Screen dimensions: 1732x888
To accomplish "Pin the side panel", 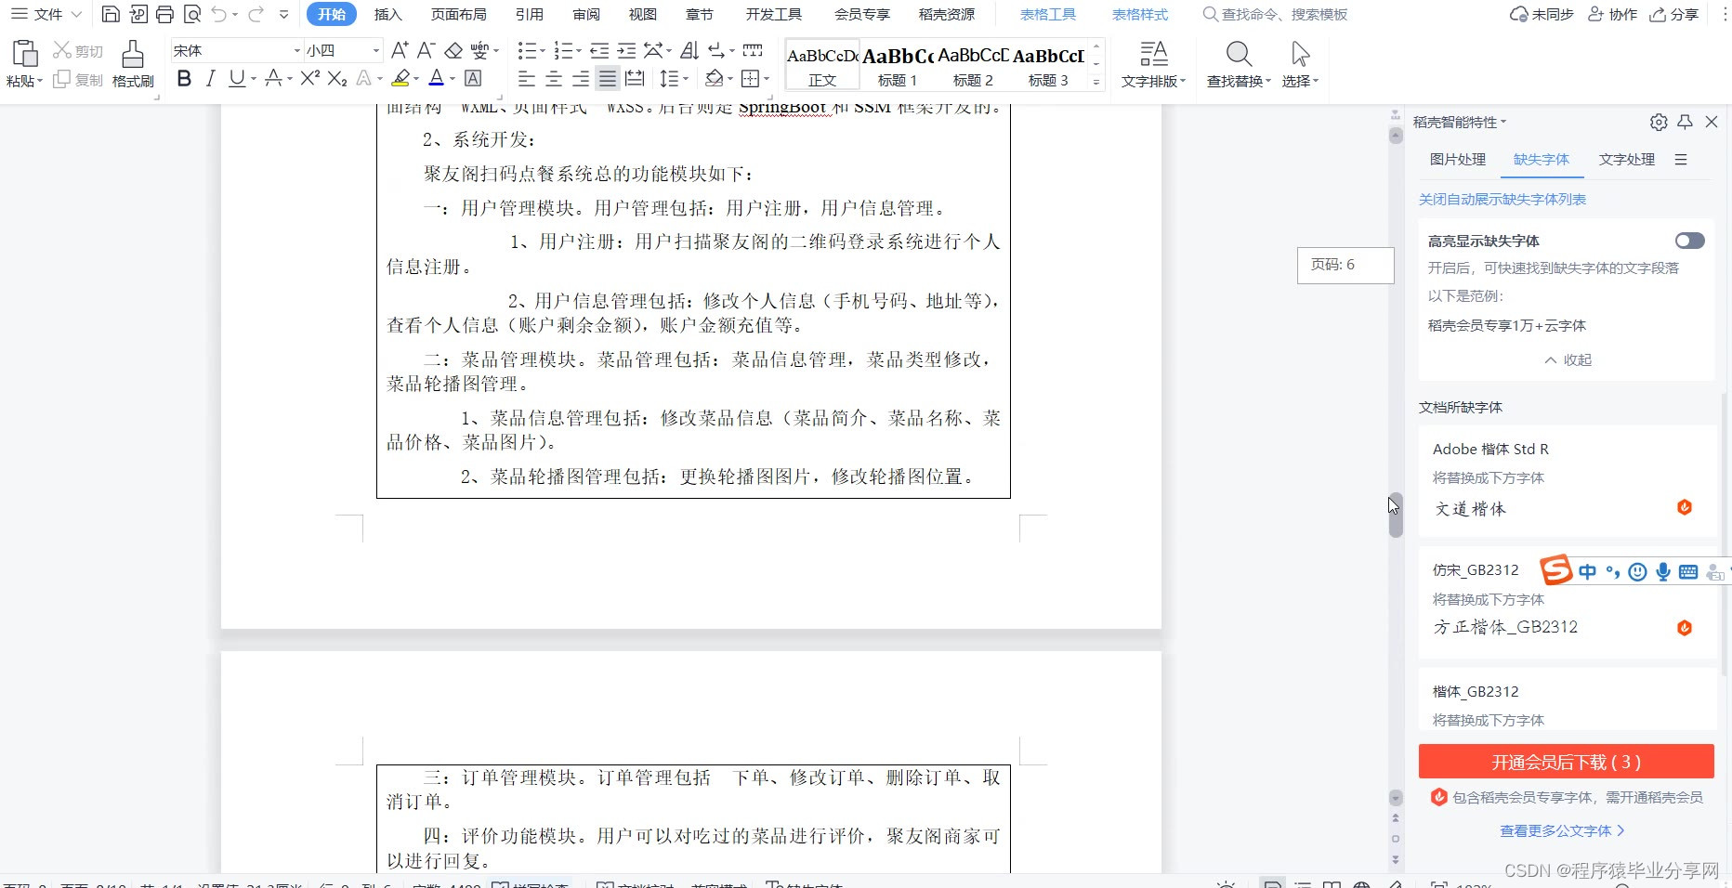I will [1686, 122].
